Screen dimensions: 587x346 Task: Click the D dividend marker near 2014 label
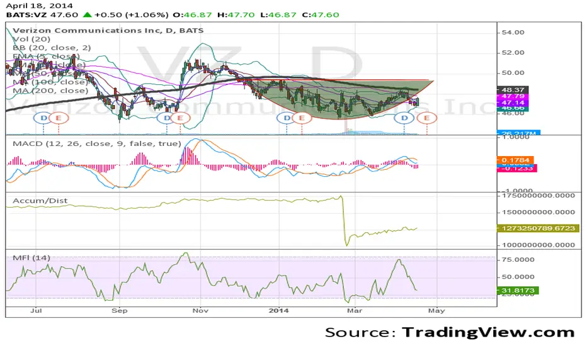point(287,118)
